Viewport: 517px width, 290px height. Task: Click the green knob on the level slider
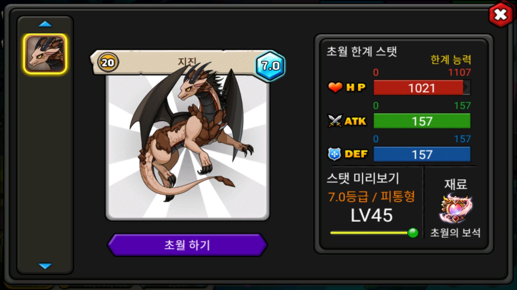coord(413,233)
